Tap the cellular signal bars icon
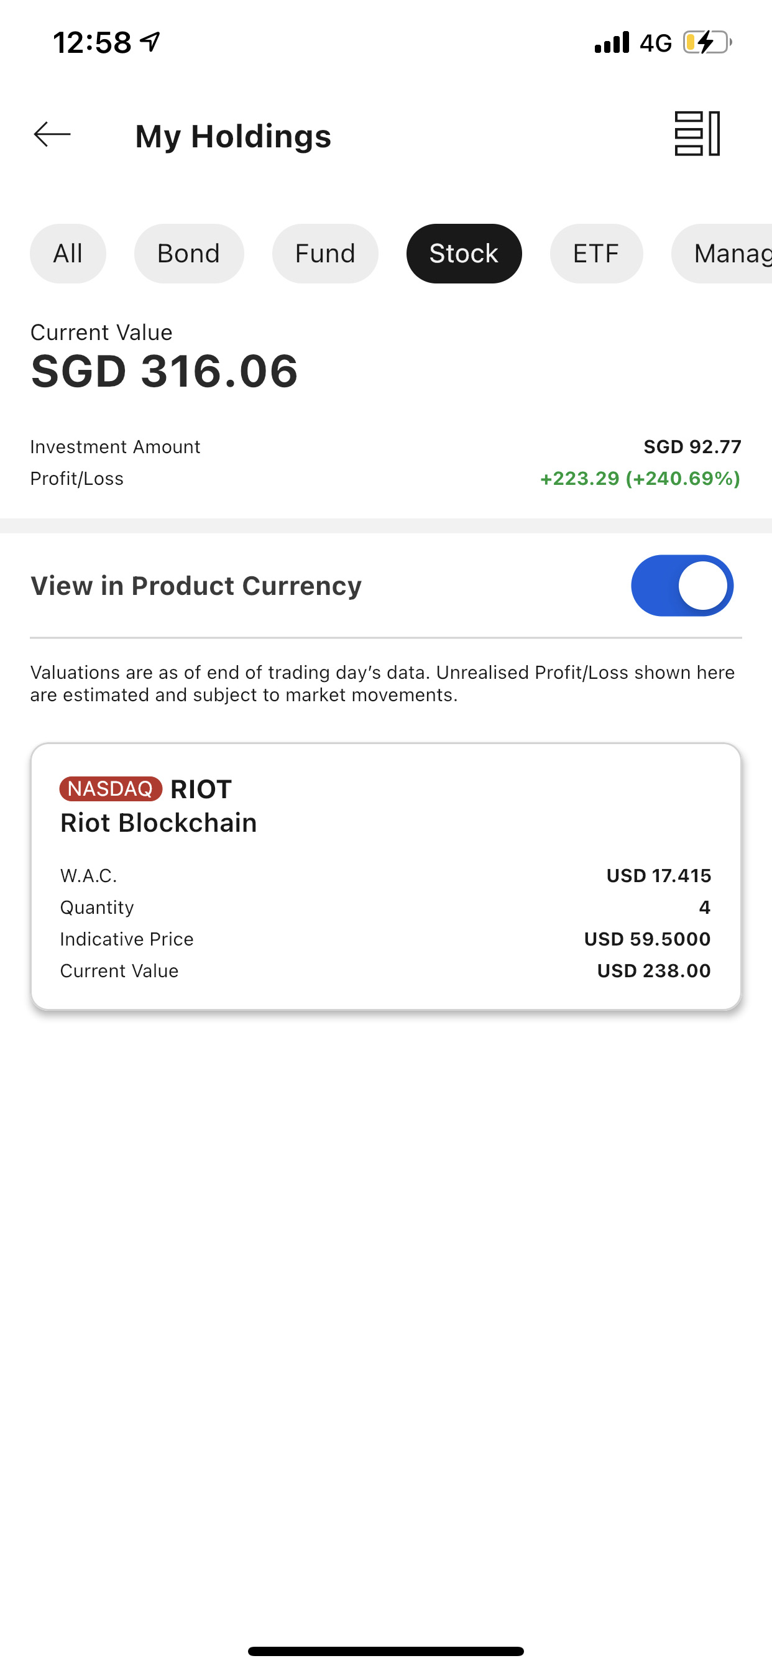Image resolution: width=772 pixels, height=1671 pixels. tap(612, 43)
